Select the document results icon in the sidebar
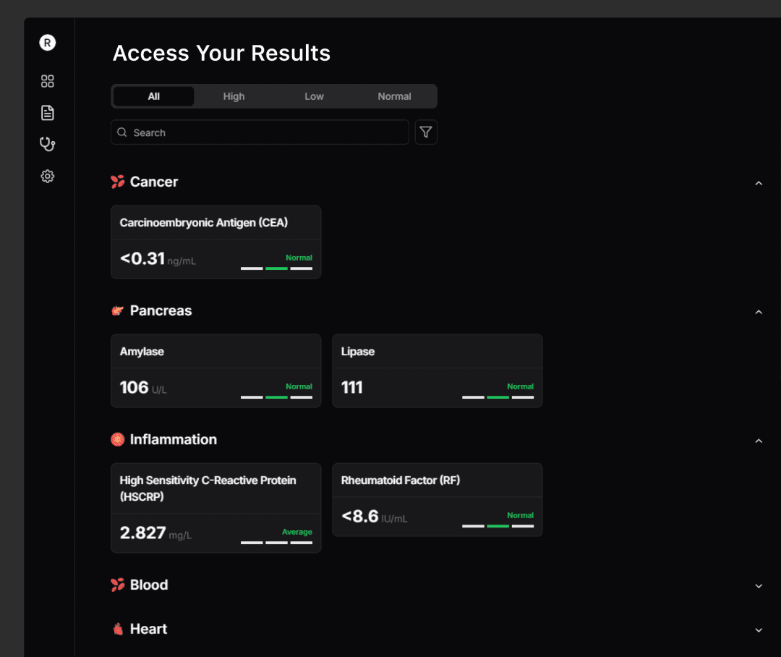This screenshot has width=781, height=657. pyautogui.click(x=47, y=112)
